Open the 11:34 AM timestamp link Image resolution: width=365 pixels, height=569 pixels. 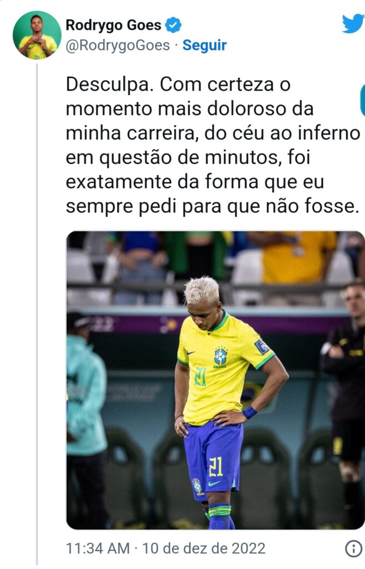click(x=98, y=548)
